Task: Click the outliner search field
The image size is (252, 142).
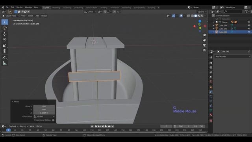Action: point(233,11)
